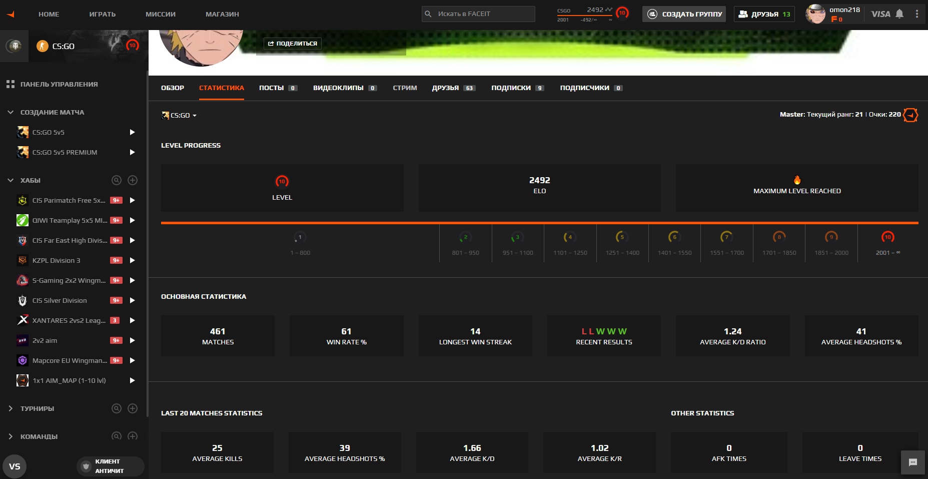Click the ELO progress bar in the top bar

pos(585,15)
